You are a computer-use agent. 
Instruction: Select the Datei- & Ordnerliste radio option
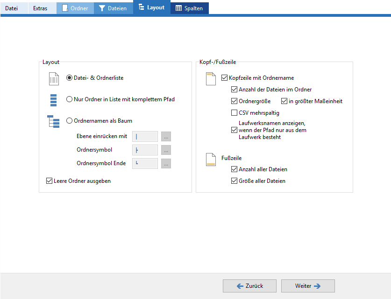pos(70,78)
